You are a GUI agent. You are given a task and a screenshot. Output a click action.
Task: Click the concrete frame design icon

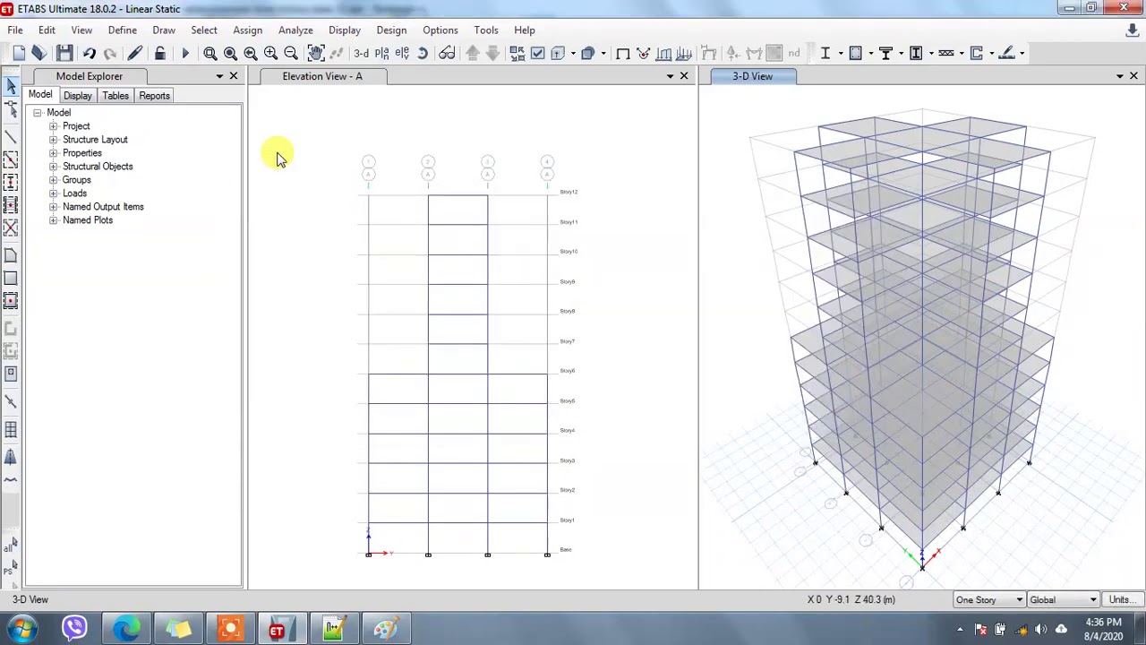click(x=856, y=54)
